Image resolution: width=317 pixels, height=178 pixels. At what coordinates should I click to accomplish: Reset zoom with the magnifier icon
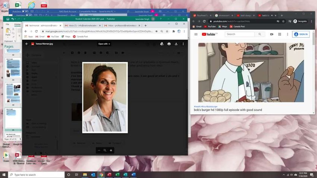pos(105,150)
